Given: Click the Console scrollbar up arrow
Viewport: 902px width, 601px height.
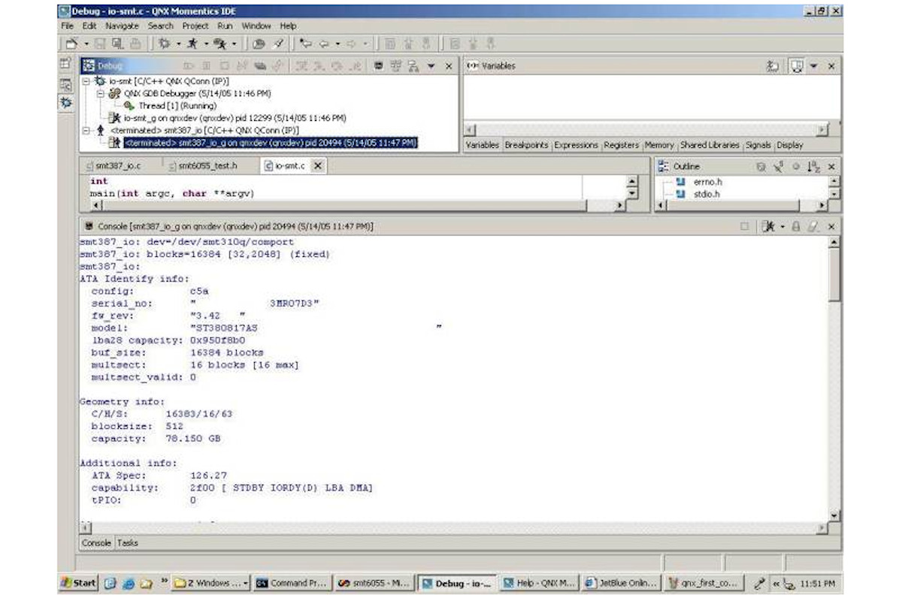Looking at the screenshot, I should pos(834,242).
